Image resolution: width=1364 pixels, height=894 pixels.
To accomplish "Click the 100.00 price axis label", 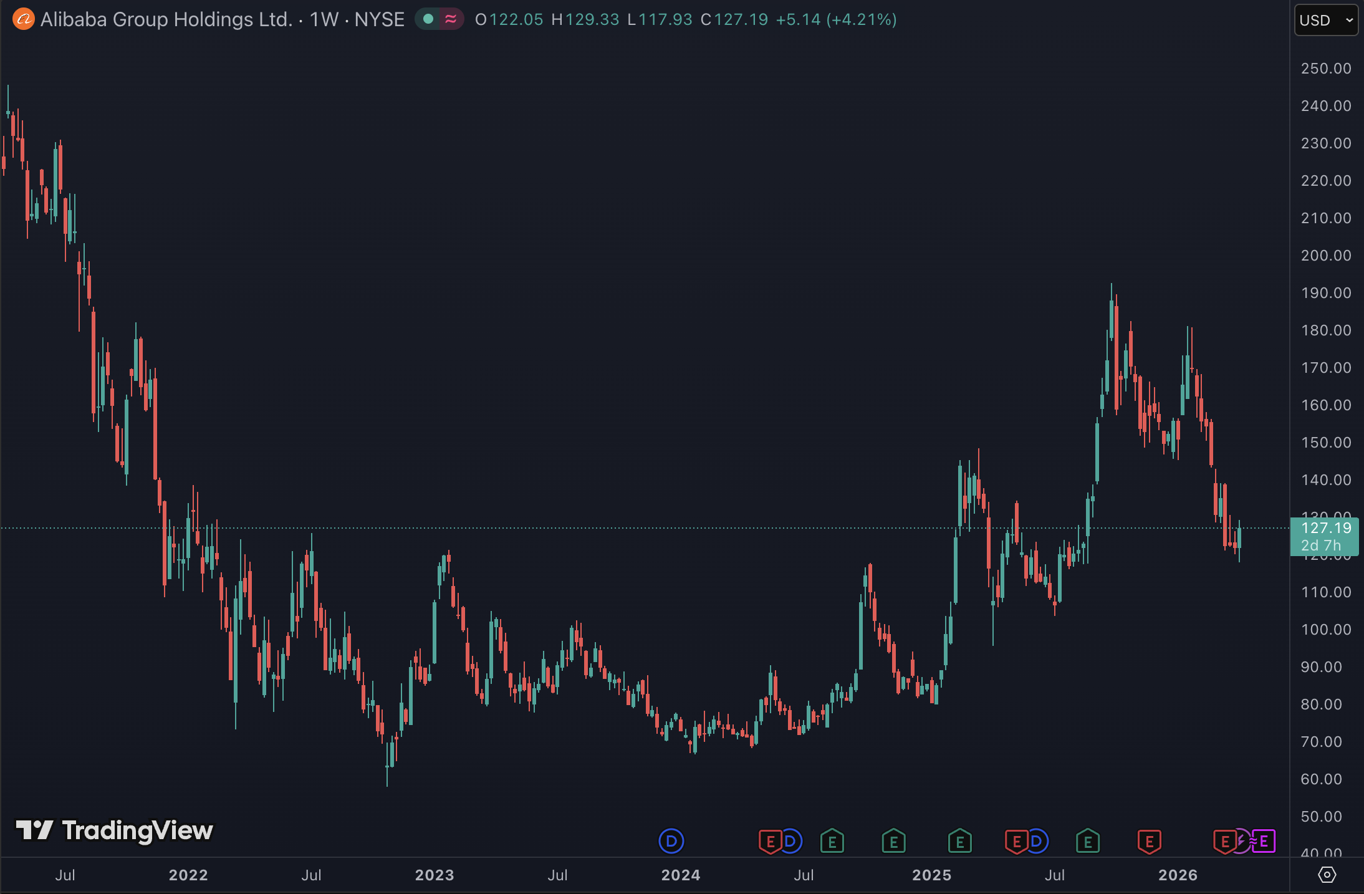I will tap(1326, 629).
